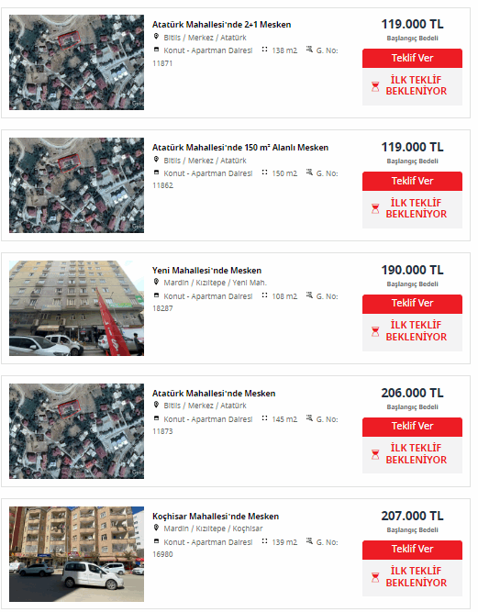Click hourglass icon in 207.000 TL listing
The image size is (478, 612).
pyautogui.click(x=375, y=577)
